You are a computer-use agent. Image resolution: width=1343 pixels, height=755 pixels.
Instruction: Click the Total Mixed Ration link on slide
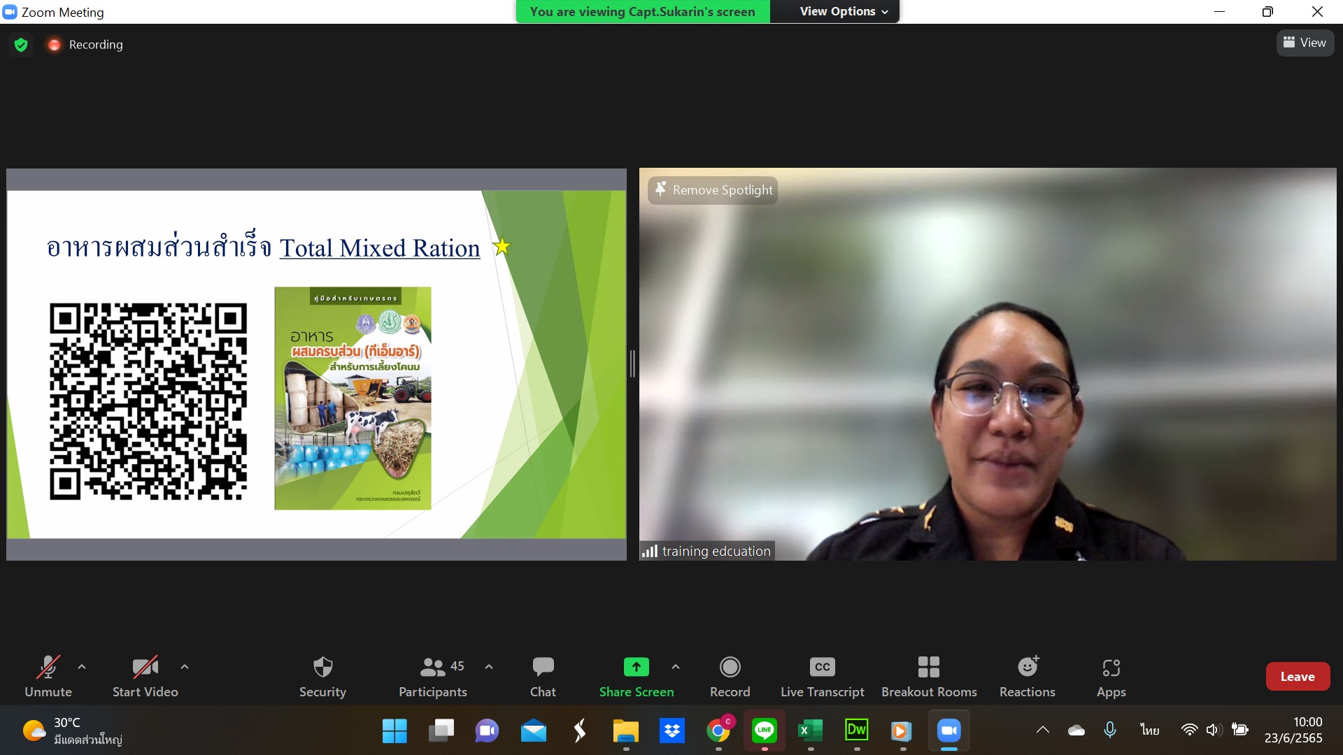point(380,248)
